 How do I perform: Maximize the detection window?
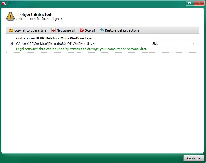point(190,3)
